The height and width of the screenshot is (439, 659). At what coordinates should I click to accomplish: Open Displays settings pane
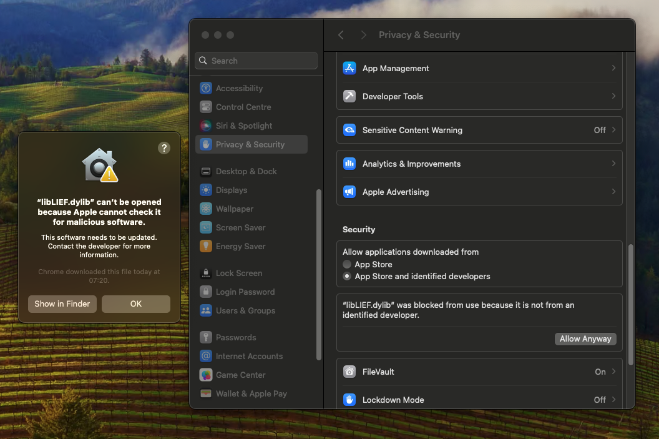[x=251, y=190]
